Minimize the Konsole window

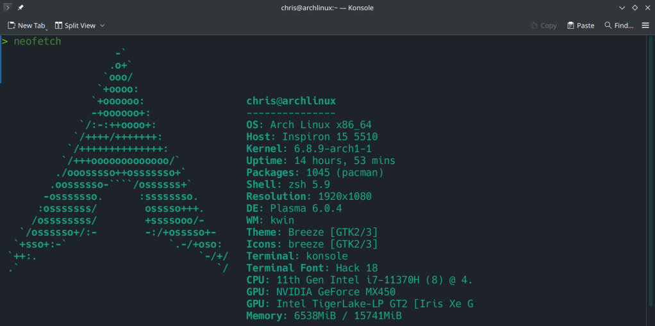(x=622, y=8)
